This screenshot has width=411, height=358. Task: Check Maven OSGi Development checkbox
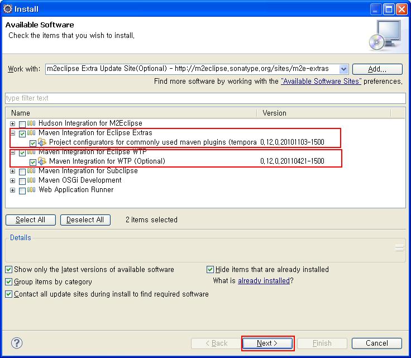tap(22, 181)
